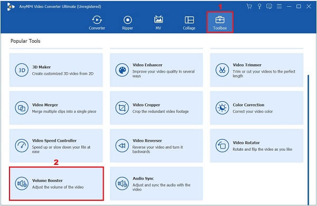The width and height of the screenshot is (317, 206).
Task: Click "Improve your video quality in several ways" description
Action: [x=163, y=74]
